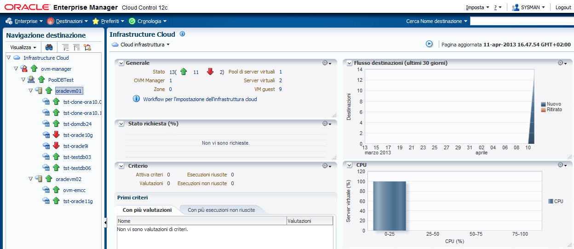Click the blue info icon beside Workflow link
574x249 pixels.
(137, 99)
